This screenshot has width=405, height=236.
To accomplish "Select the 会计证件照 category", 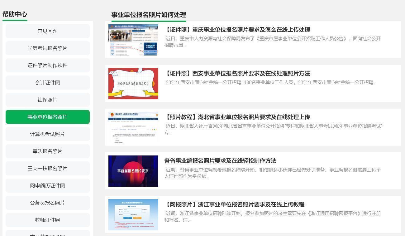I will coord(47,82).
